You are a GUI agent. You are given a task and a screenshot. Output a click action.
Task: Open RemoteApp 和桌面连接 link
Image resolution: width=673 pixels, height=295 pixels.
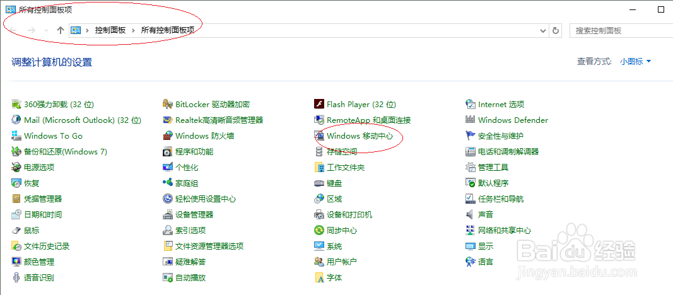(369, 120)
